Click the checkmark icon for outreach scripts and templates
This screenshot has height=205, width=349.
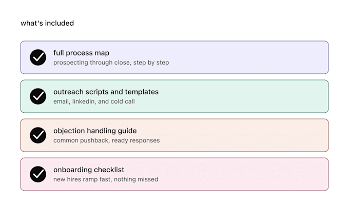38,96
